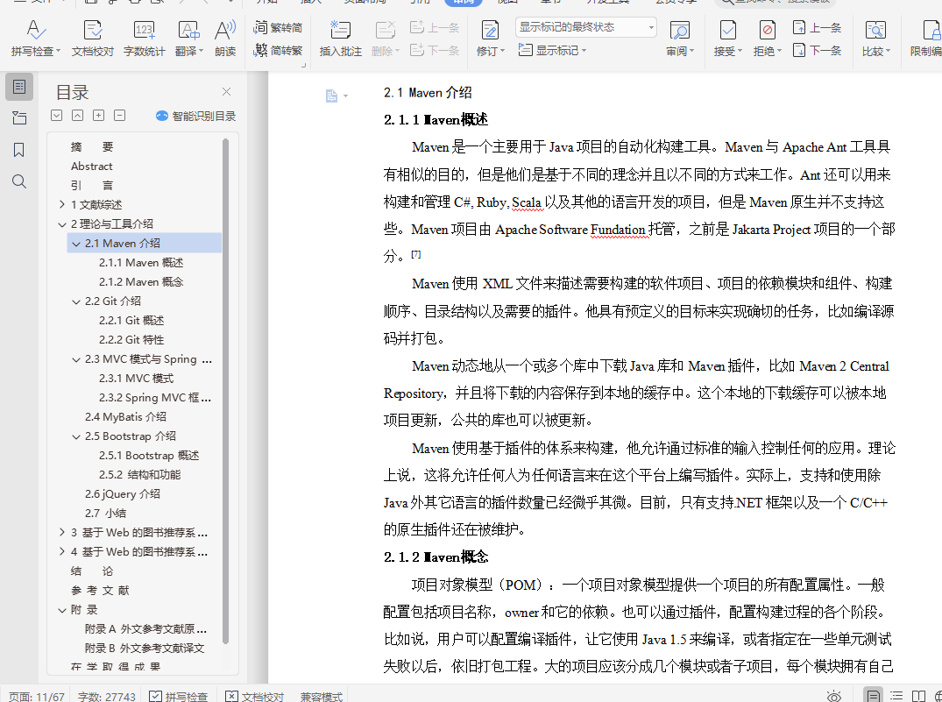The width and height of the screenshot is (942, 702).
Task: Collapse the 2.1 Maven 介绍 node
Action: click(76, 244)
